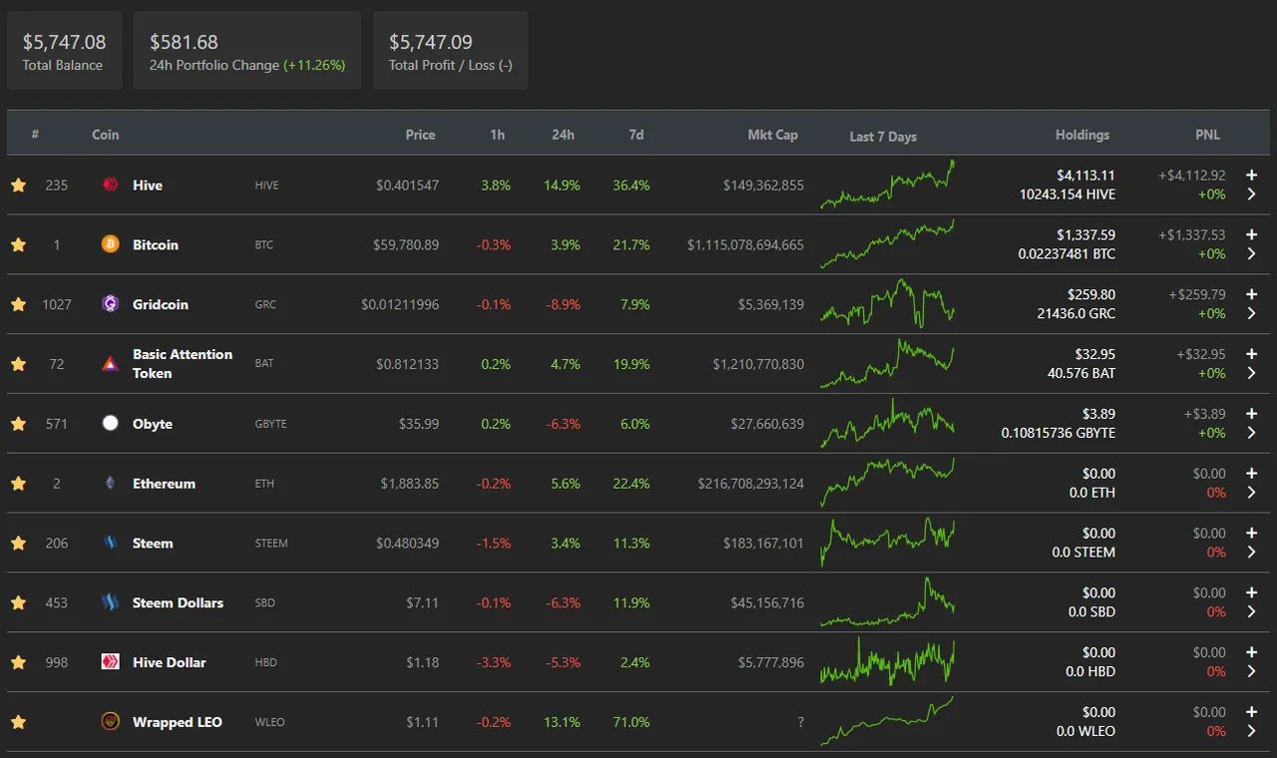Image resolution: width=1277 pixels, height=758 pixels.
Task: Open Gridcoin's last 7 days sparkline chart
Action: pyautogui.click(x=887, y=304)
